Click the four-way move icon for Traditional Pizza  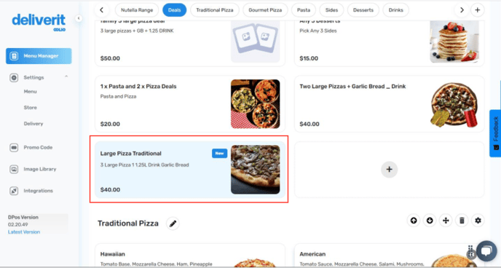point(446,221)
